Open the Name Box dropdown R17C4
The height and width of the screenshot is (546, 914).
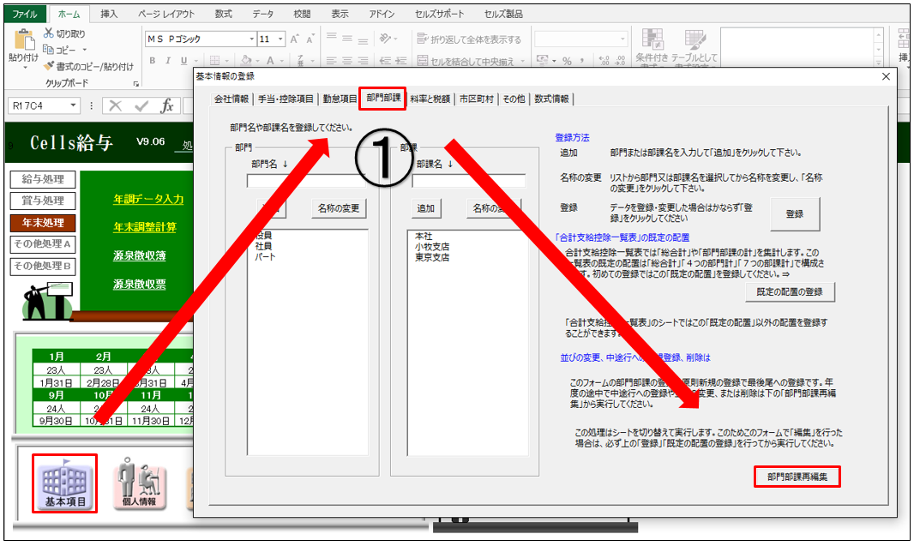(73, 105)
